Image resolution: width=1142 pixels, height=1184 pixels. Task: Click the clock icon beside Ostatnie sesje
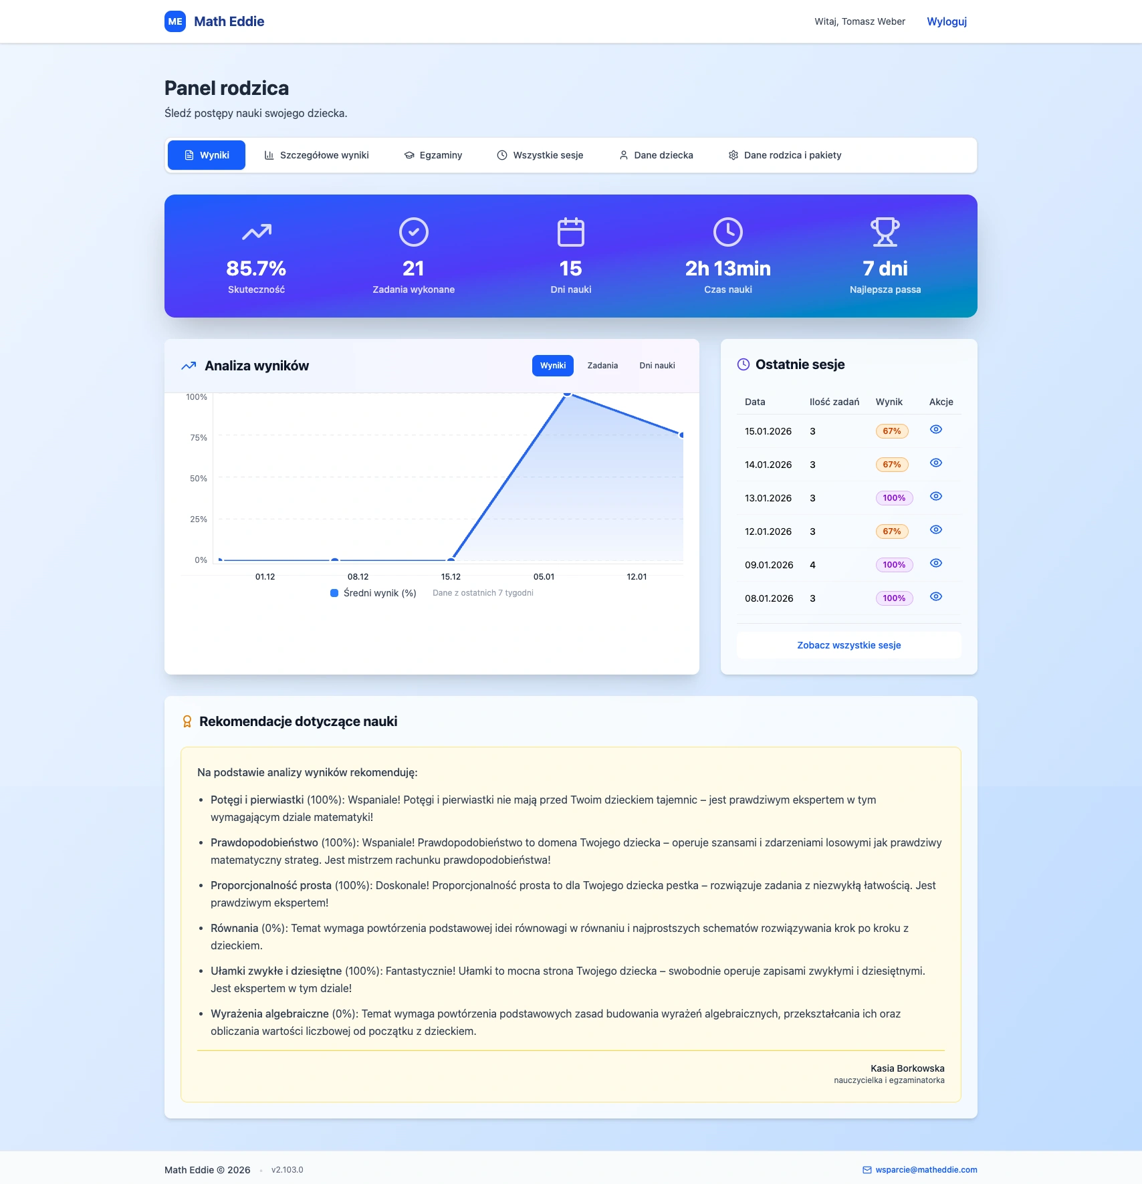[x=744, y=364]
